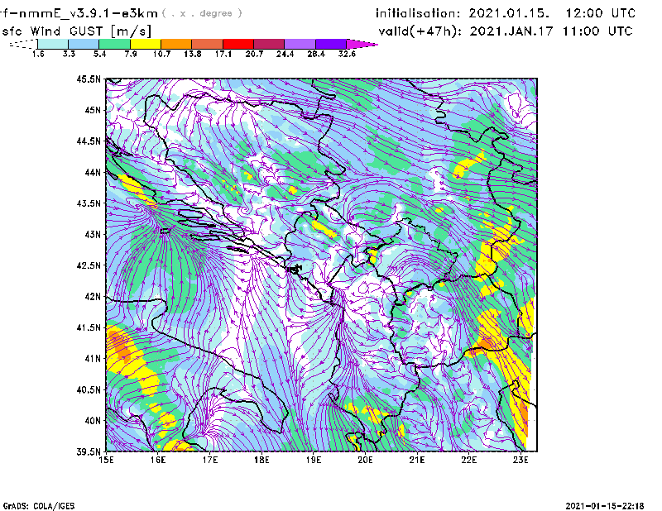
Task: Click the 24.4 legend value
Action: [x=285, y=54]
